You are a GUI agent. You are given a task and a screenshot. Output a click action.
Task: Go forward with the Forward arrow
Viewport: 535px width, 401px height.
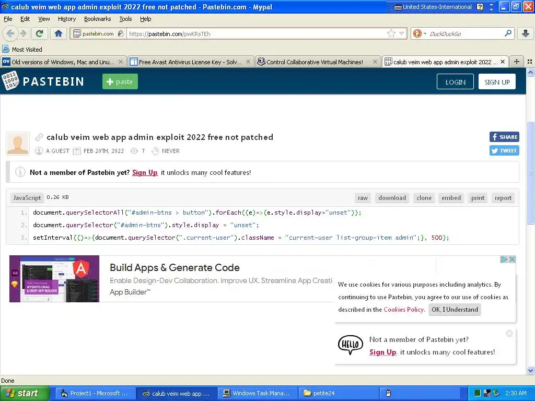click(x=23, y=33)
